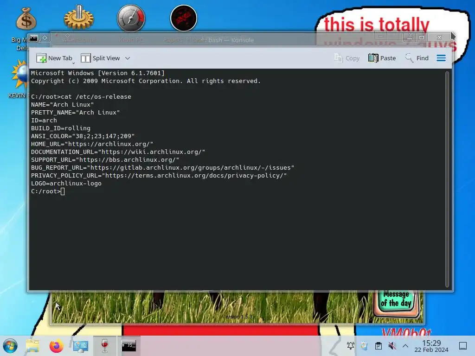Click the BUG_REPORT_URL gitlab link text
475x356 pixels.
191,168
